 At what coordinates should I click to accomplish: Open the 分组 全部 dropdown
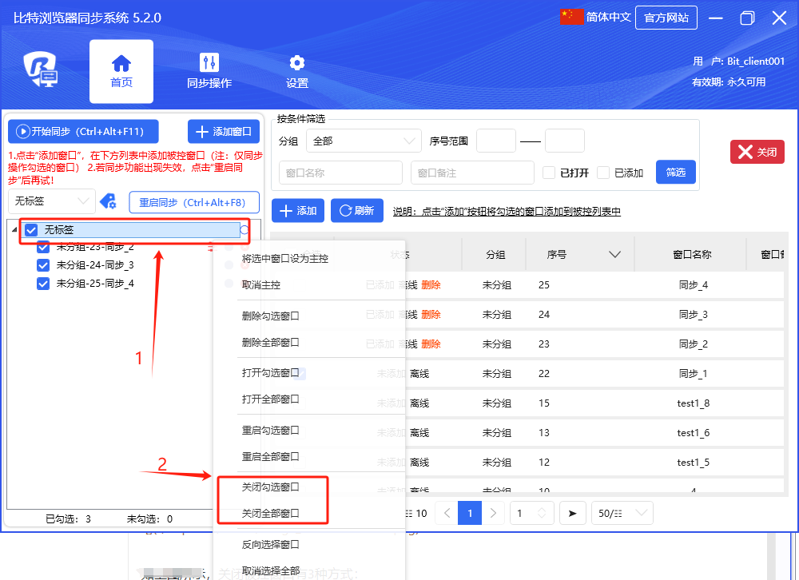click(364, 141)
